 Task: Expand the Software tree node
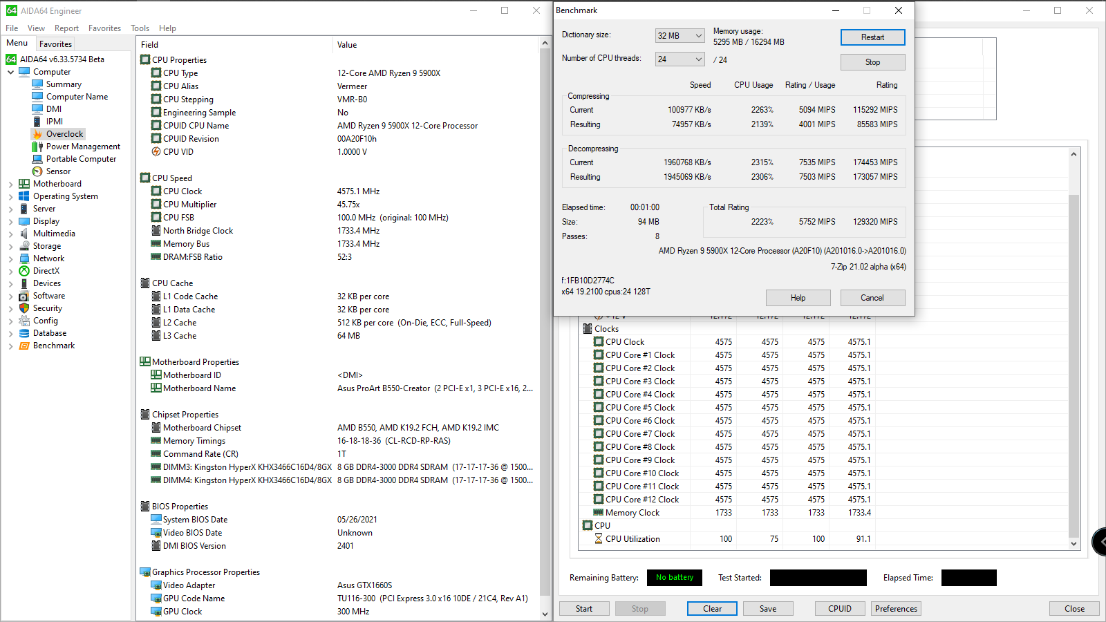point(10,296)
